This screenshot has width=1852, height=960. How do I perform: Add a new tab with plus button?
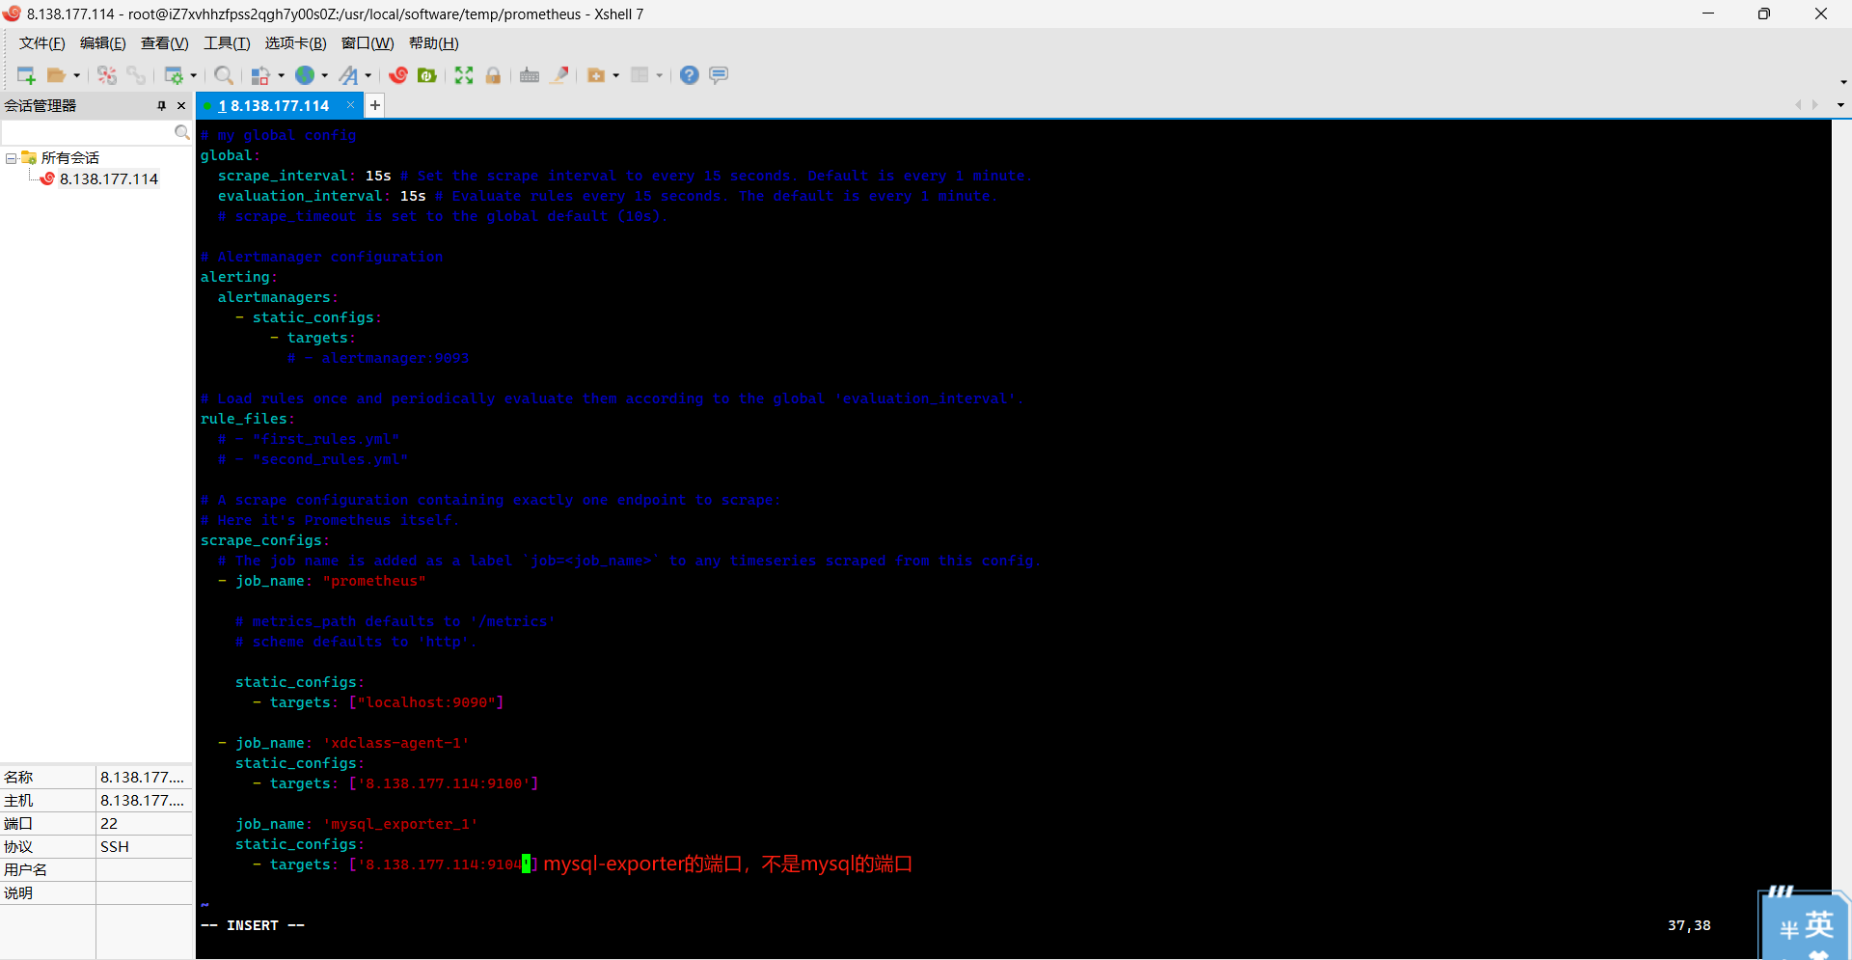(375, 105)
